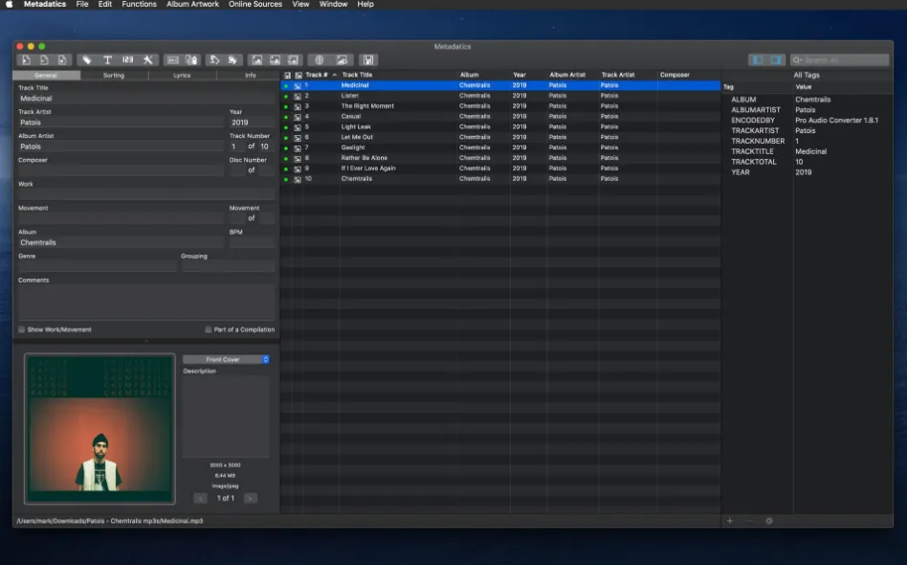Click the globe online sources icon

tap(319, 59)
